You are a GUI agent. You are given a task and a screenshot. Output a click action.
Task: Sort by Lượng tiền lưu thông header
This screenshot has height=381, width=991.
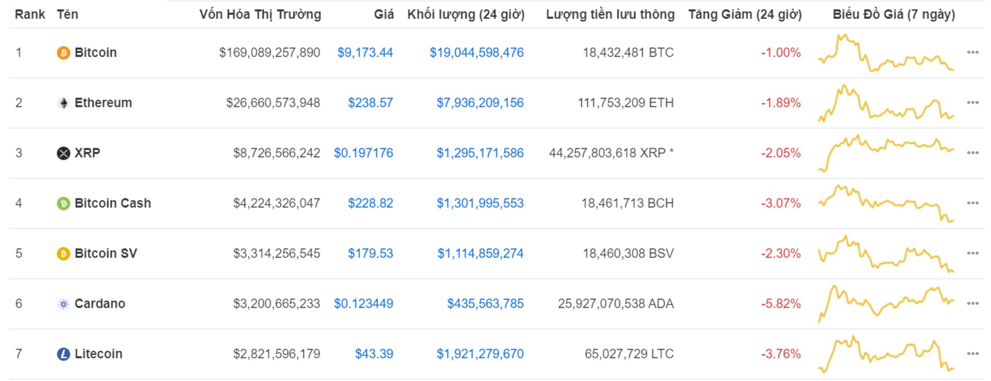(x=610, y=14)
